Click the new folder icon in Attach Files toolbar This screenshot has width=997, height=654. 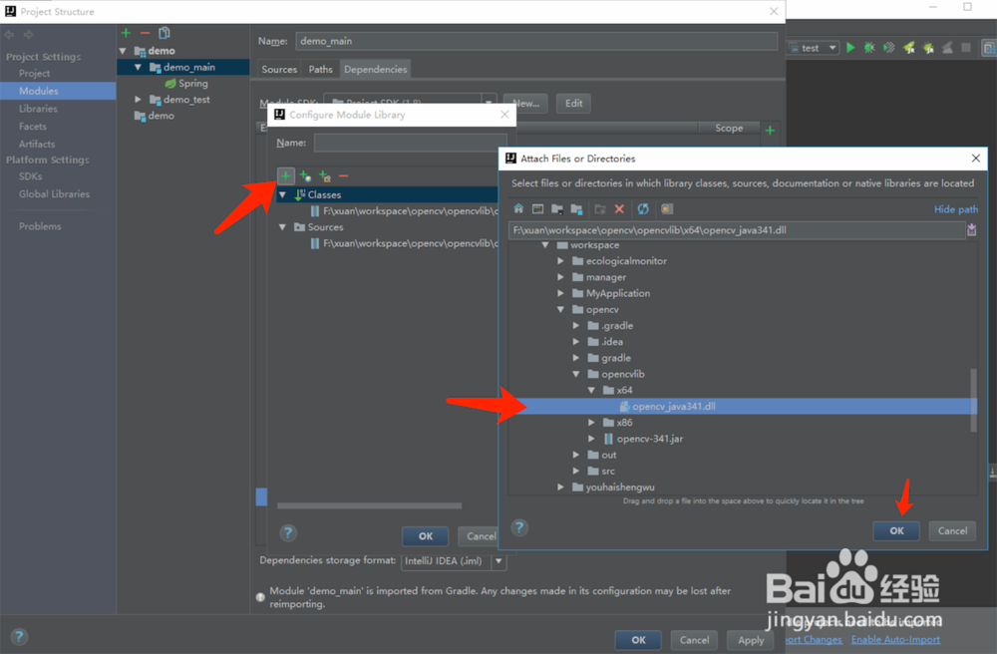point(599,209)
